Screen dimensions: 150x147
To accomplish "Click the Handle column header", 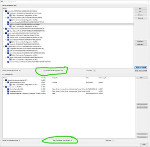I will pos(43,78).
